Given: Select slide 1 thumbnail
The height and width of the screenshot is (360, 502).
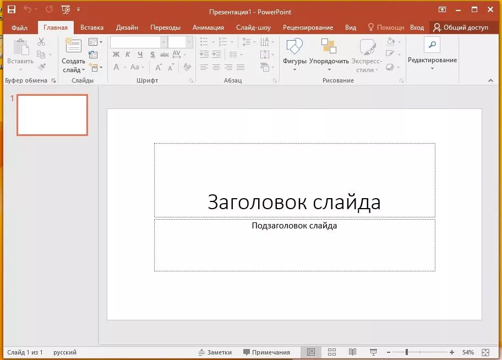Looking at the screenshot, I should (x=52, y=115).
